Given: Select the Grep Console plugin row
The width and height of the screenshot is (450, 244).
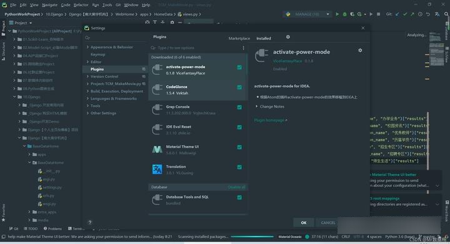Looking at the screenshot, I should 197,109.
